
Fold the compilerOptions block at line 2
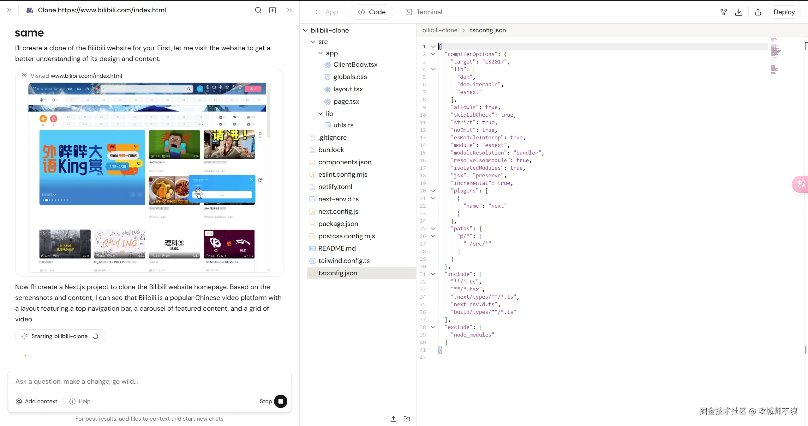433,54
